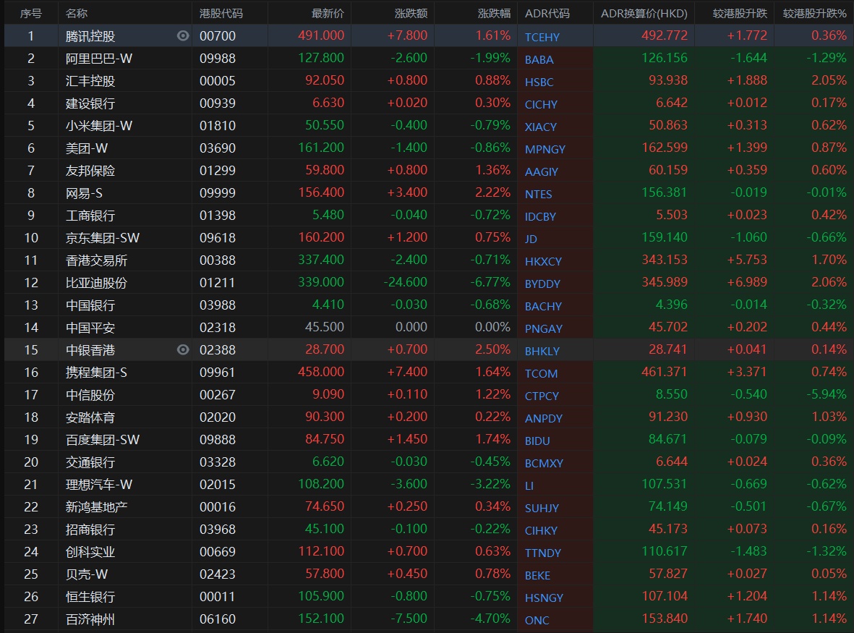
Task: Open the BYDDY ADR code link
Action: click(x=542, y=284)
